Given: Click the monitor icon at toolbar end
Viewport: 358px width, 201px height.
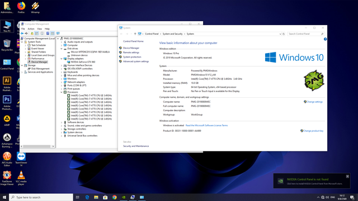Looking at the screenshot, I should [x=58, y=33].
